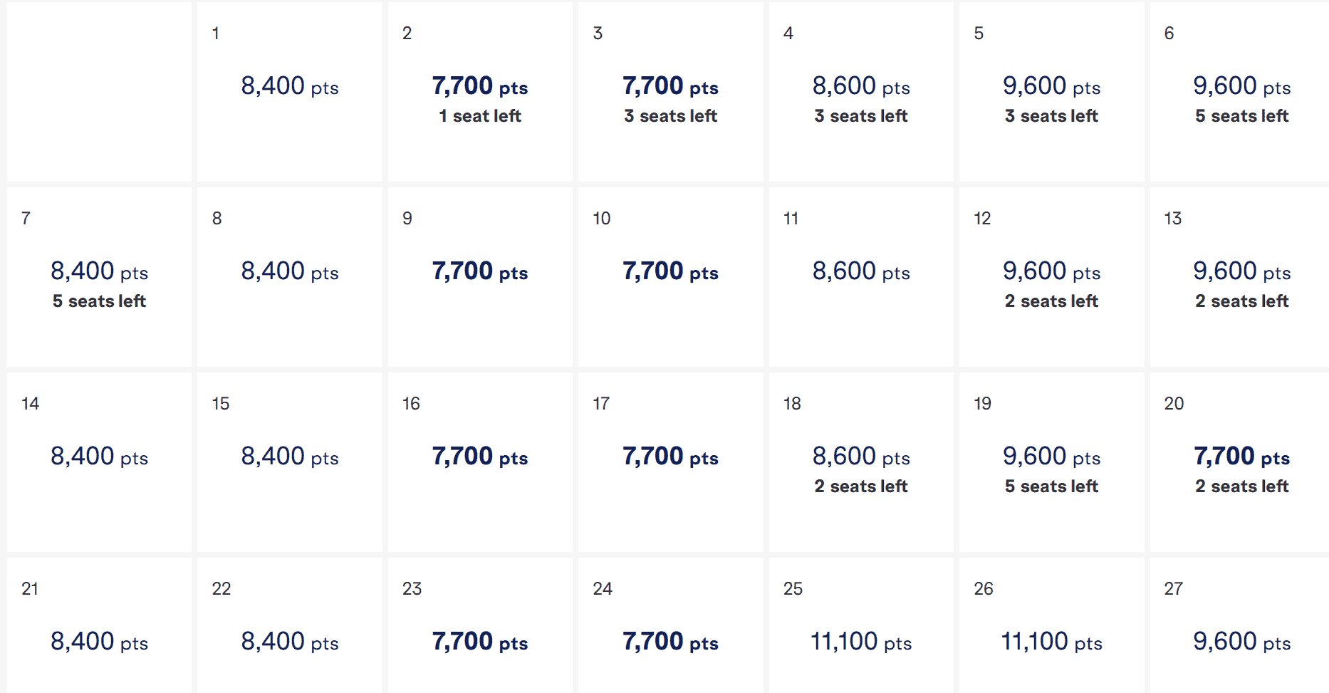Choose day 2 with 1 seat left
This screenshot has width=1329, height=693.
pos(480,92)
